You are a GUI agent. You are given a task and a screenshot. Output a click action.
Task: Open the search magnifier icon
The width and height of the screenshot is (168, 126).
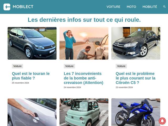point(164,7)
